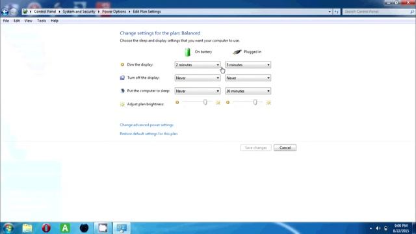Viewport: 416px width, 234px height.
Task: Open Turn off the display Plugged in dropdown
Action: coord(248,78)
